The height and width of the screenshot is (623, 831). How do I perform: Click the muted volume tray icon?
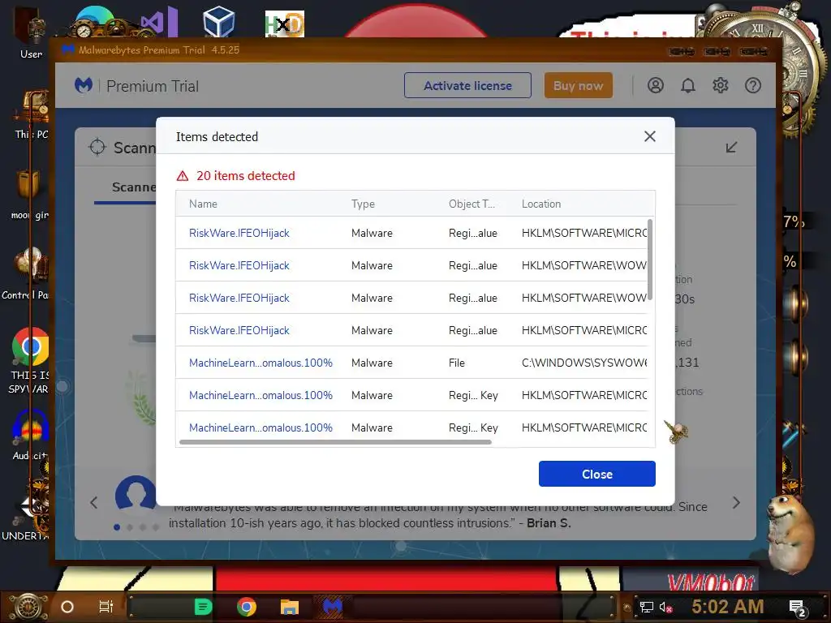[x=665, y=607]
